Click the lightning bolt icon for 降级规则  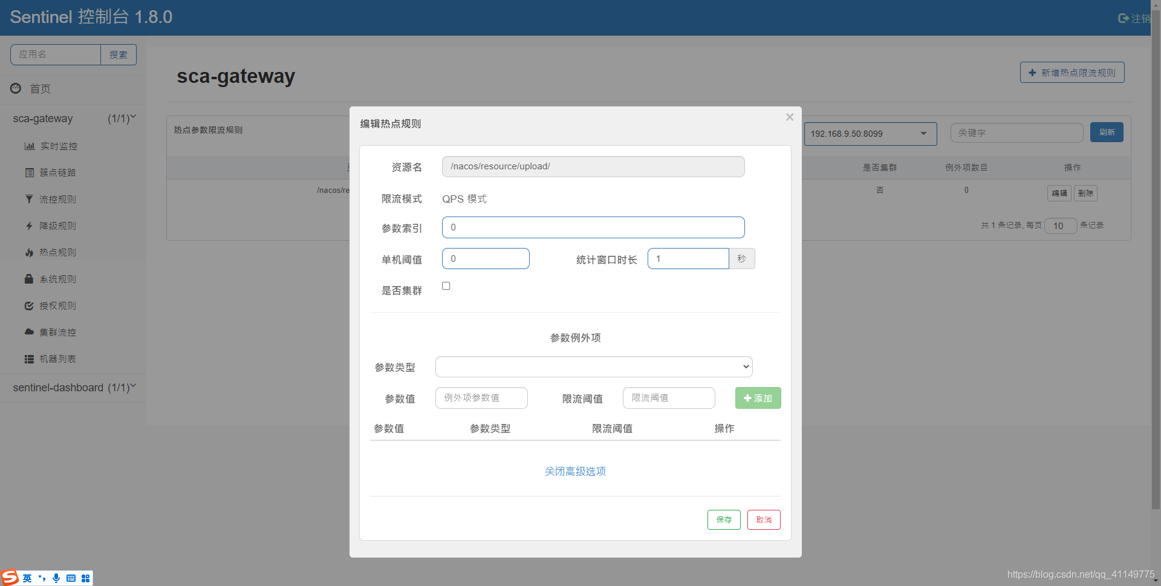pos(29,226)
